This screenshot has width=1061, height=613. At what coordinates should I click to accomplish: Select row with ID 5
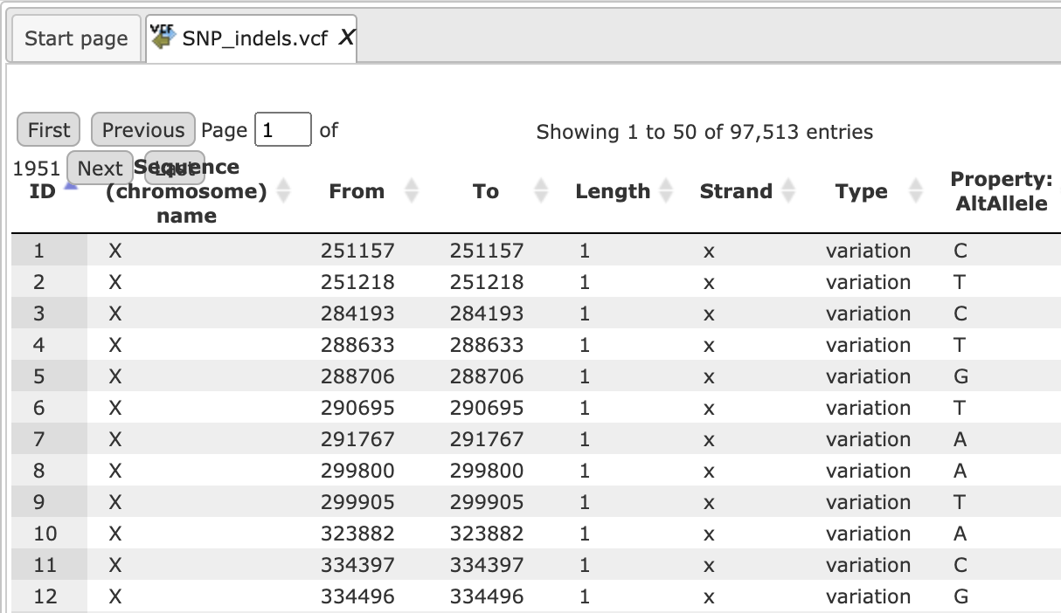pos(536,376)
